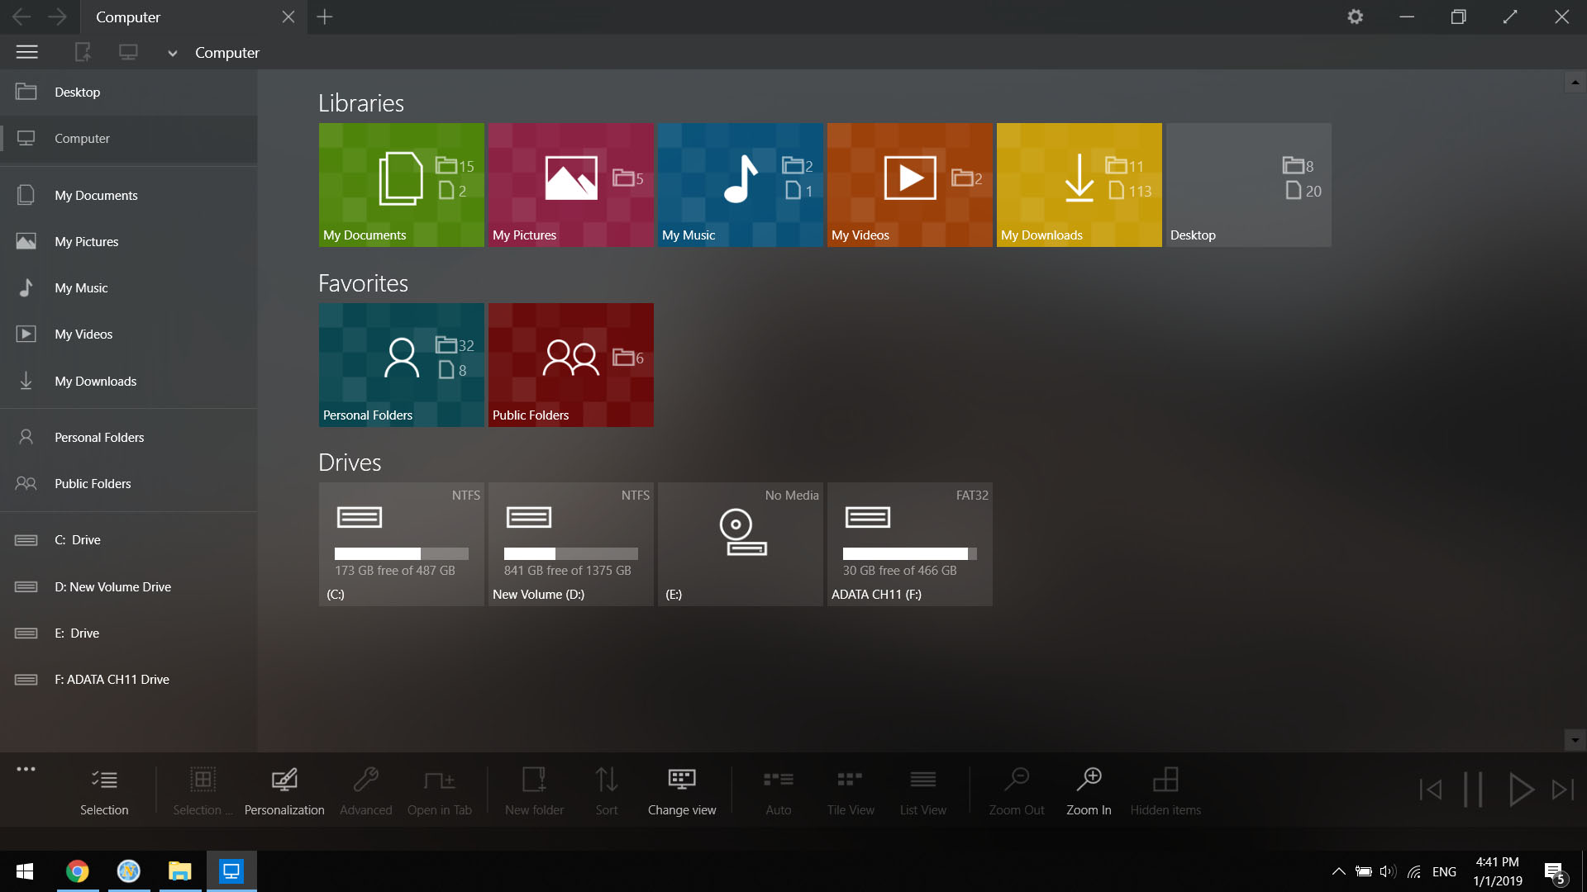1587x892 pixels.
Task: Click the Selection list icon
Action: point(104,790)
